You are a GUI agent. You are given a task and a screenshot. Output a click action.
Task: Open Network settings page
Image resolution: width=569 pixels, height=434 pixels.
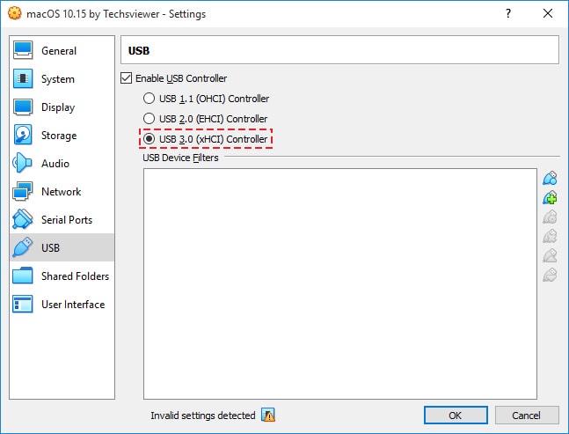(62, 191)
